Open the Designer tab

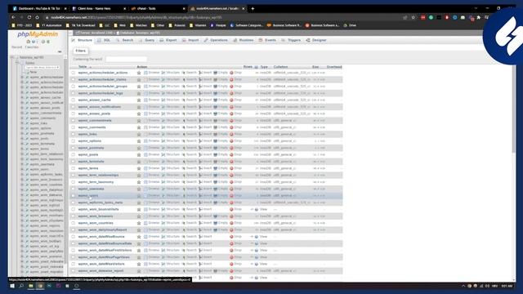[x=316, y=40]
